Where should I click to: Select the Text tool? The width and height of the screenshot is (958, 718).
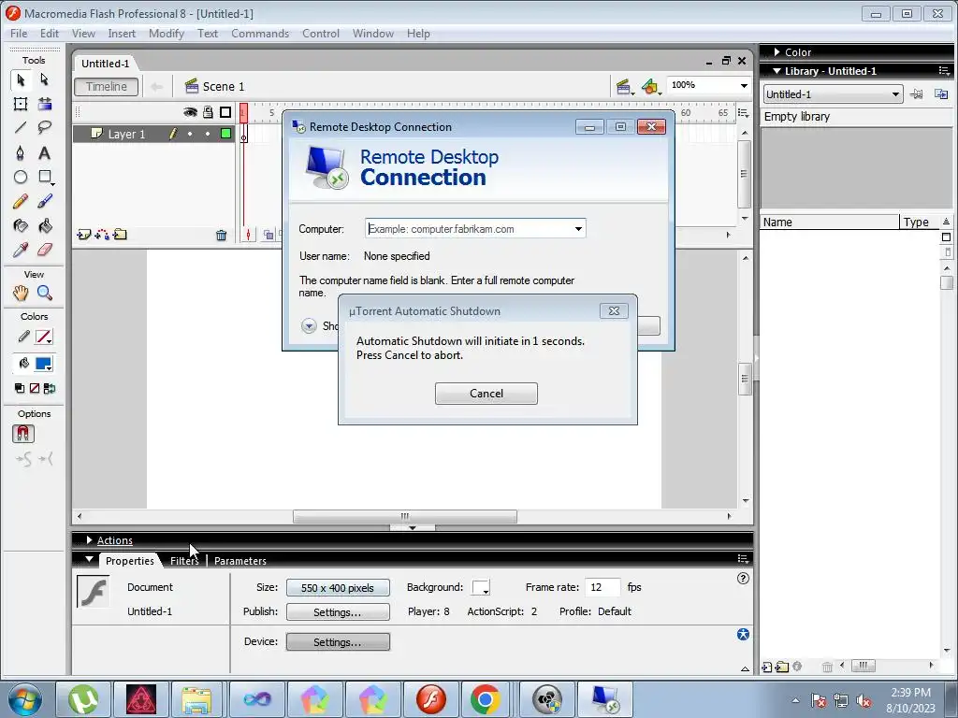point(44,152)
